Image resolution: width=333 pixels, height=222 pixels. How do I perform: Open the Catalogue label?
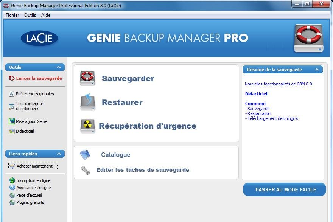116,155
